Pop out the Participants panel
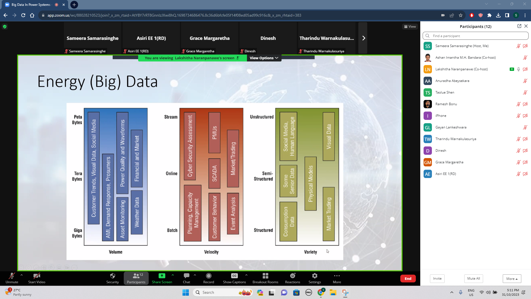Screen dimensions: 531x299 [519, 26]
